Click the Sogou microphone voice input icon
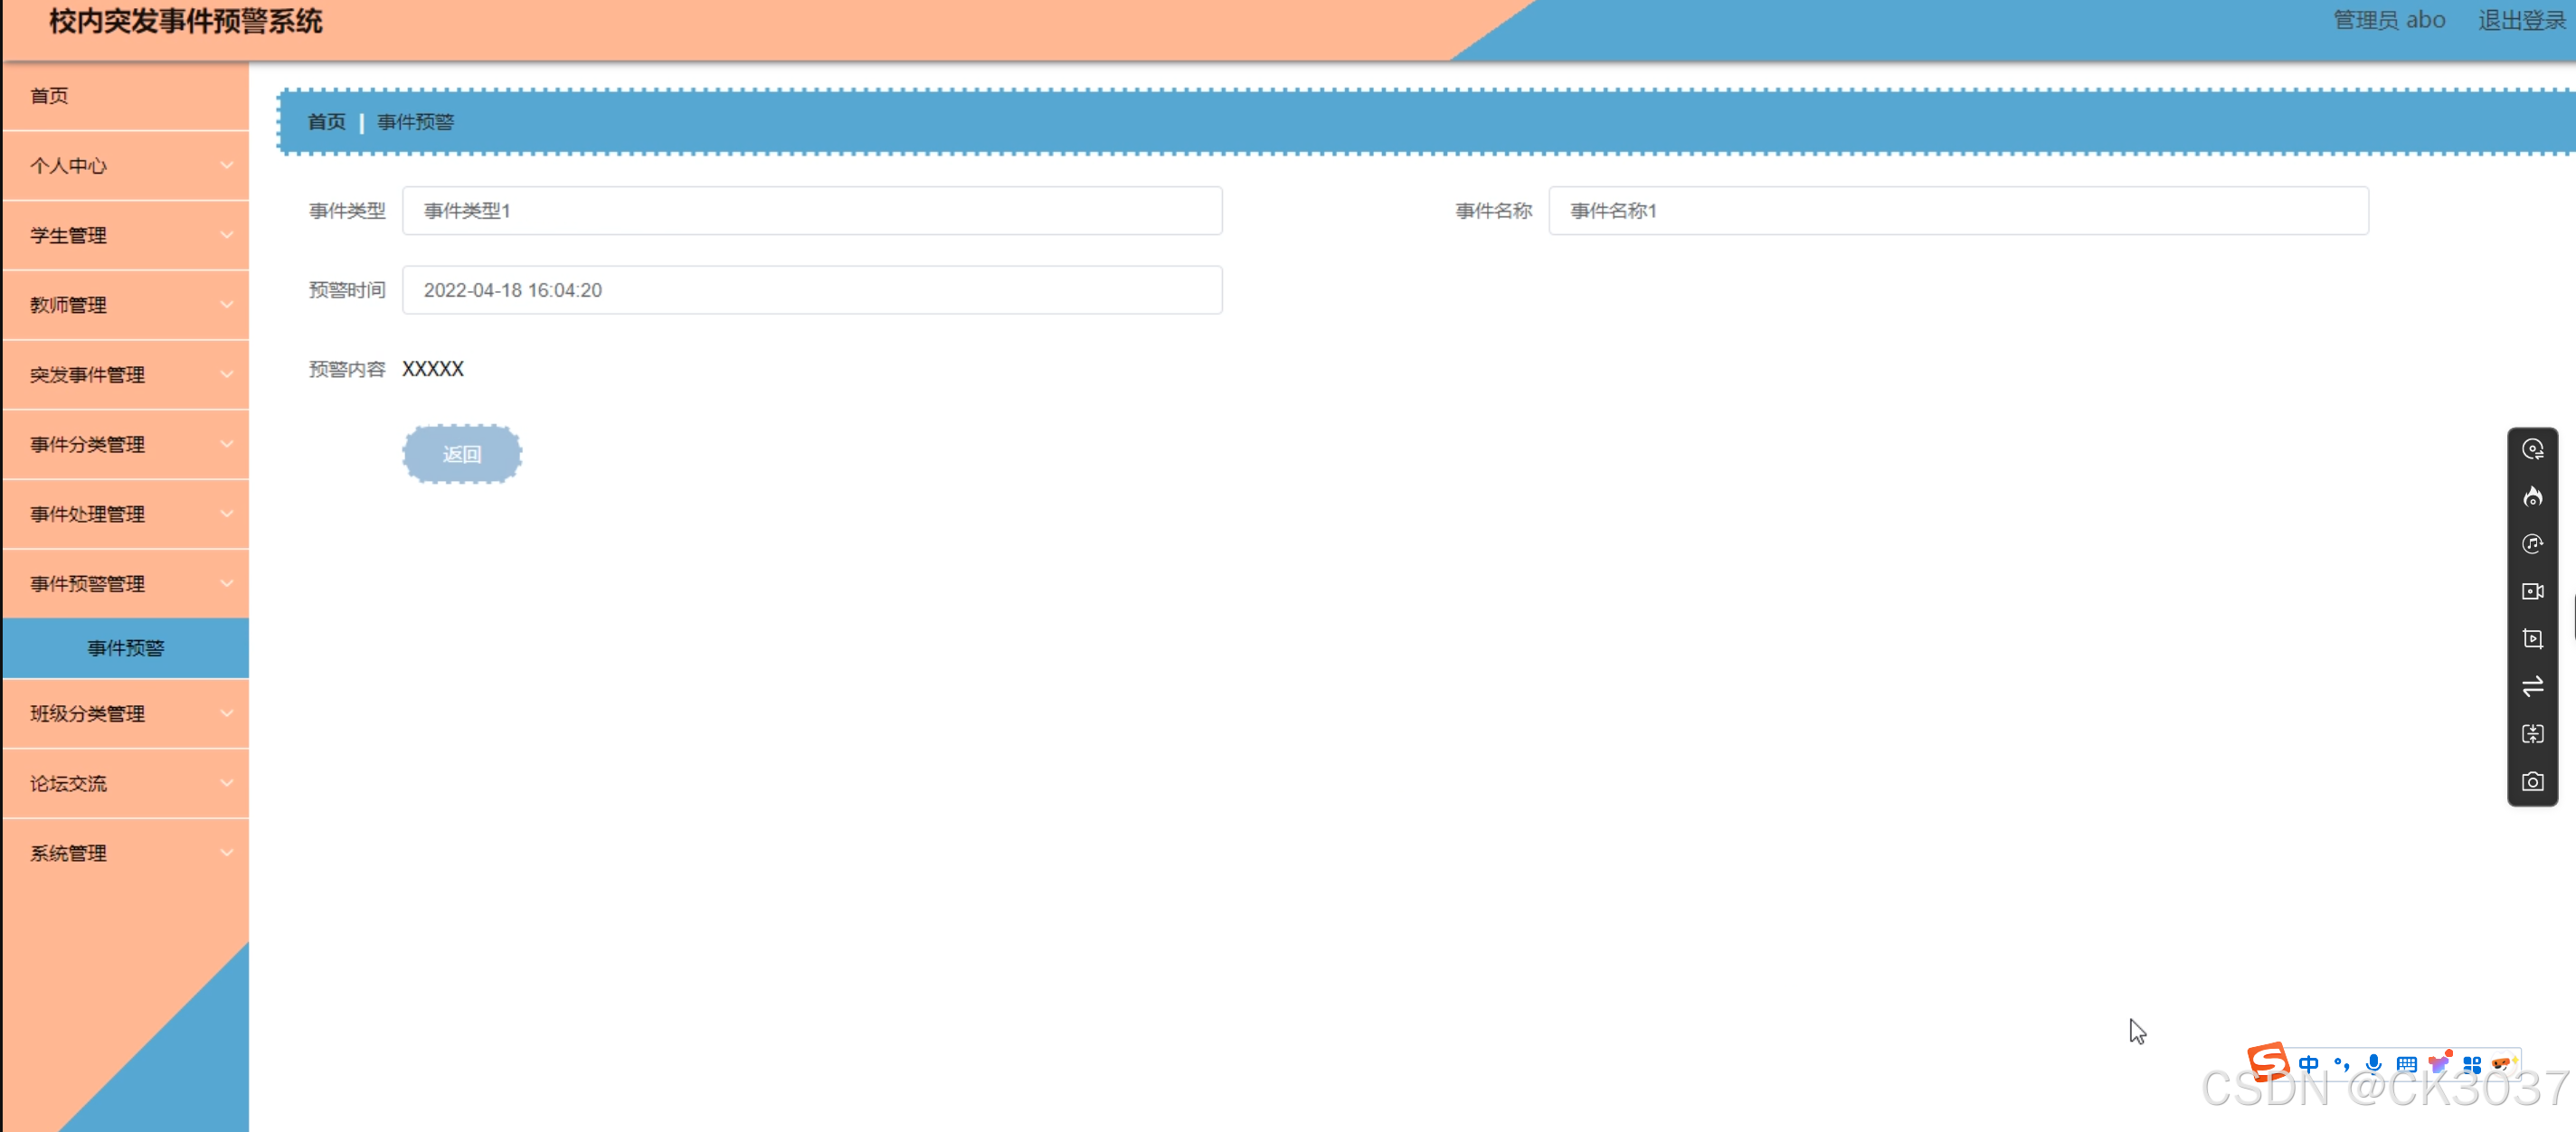This screenshot has width=2576, height=1132. point(2373,1063)
